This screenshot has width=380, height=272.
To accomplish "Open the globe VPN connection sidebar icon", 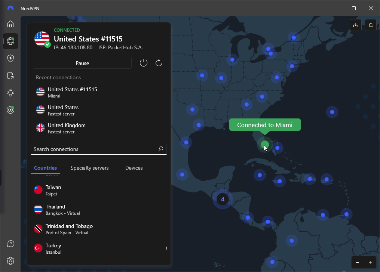I will click(10, 41).
